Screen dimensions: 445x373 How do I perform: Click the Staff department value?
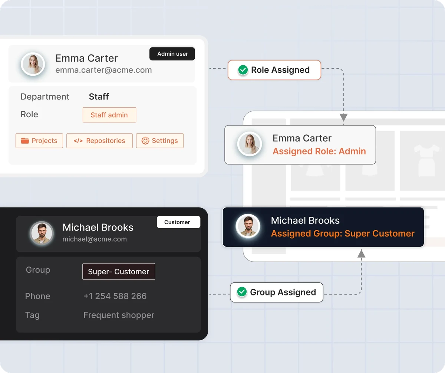(99, 96)
